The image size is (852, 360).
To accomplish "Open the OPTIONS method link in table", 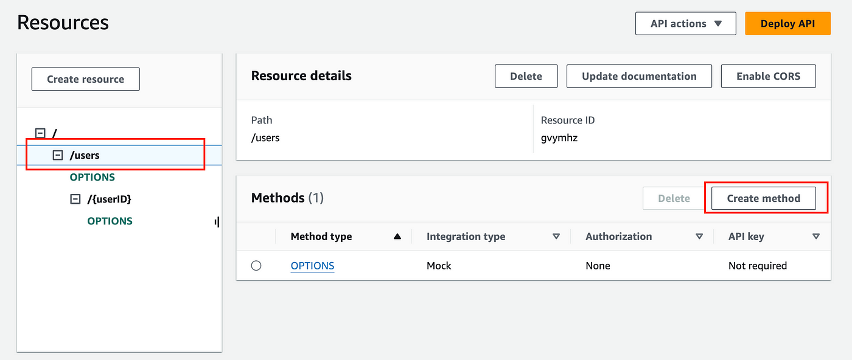I will (x=312, y=266).
